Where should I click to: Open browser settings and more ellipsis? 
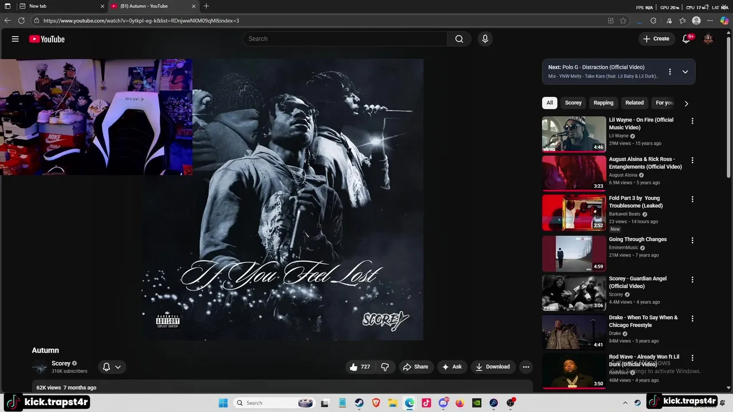[710, 21]
